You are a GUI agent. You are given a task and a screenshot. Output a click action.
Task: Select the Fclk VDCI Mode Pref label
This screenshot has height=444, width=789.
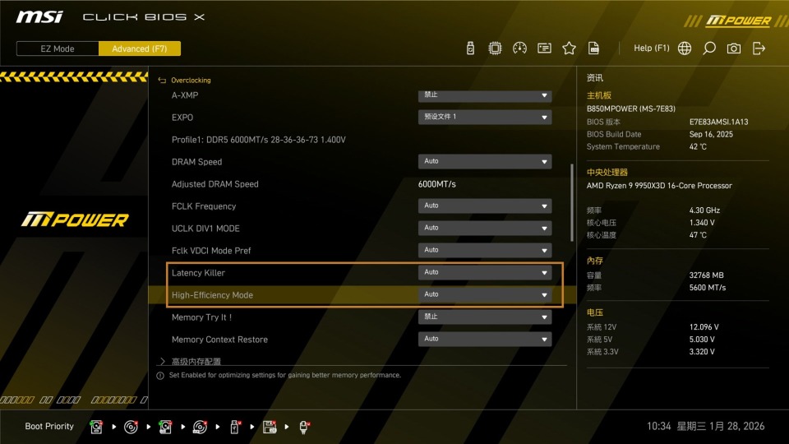tap(211, 251)
